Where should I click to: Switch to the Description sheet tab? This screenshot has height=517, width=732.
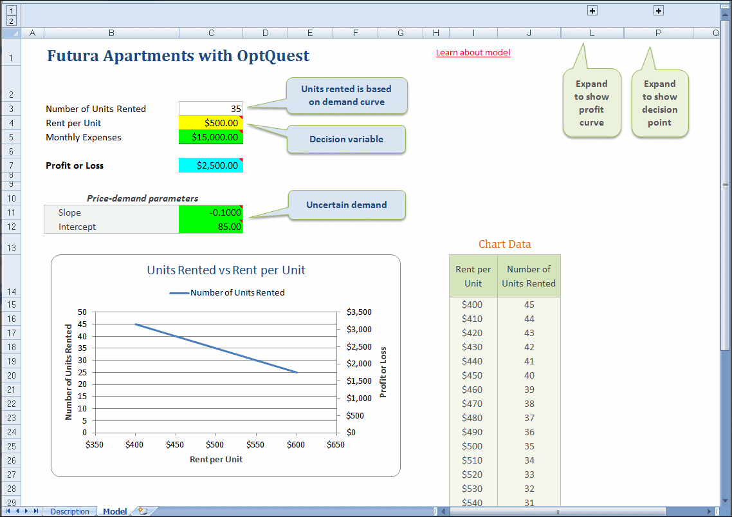point(69,512)
